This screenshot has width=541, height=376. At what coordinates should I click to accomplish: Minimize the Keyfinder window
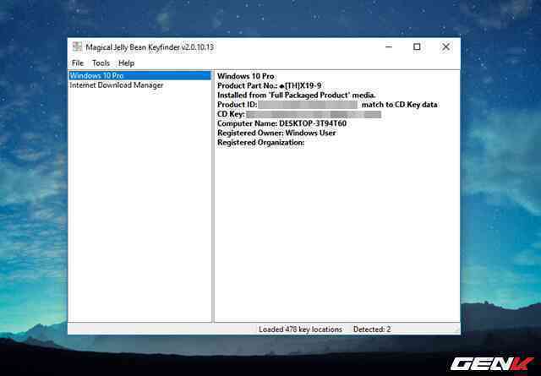tap(389, 46)
